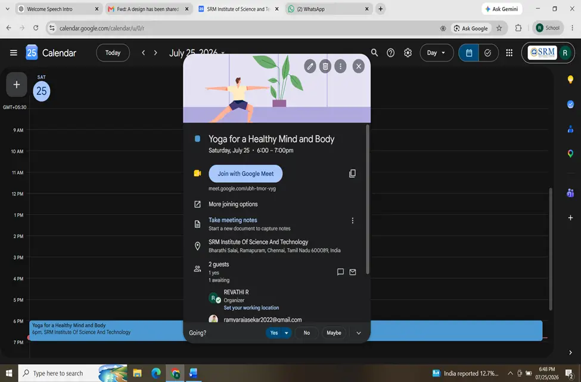Open the tab search dropdown arrow
This screenshot has height=382, width=581.
pyautogui.click(x=7, y=9)
